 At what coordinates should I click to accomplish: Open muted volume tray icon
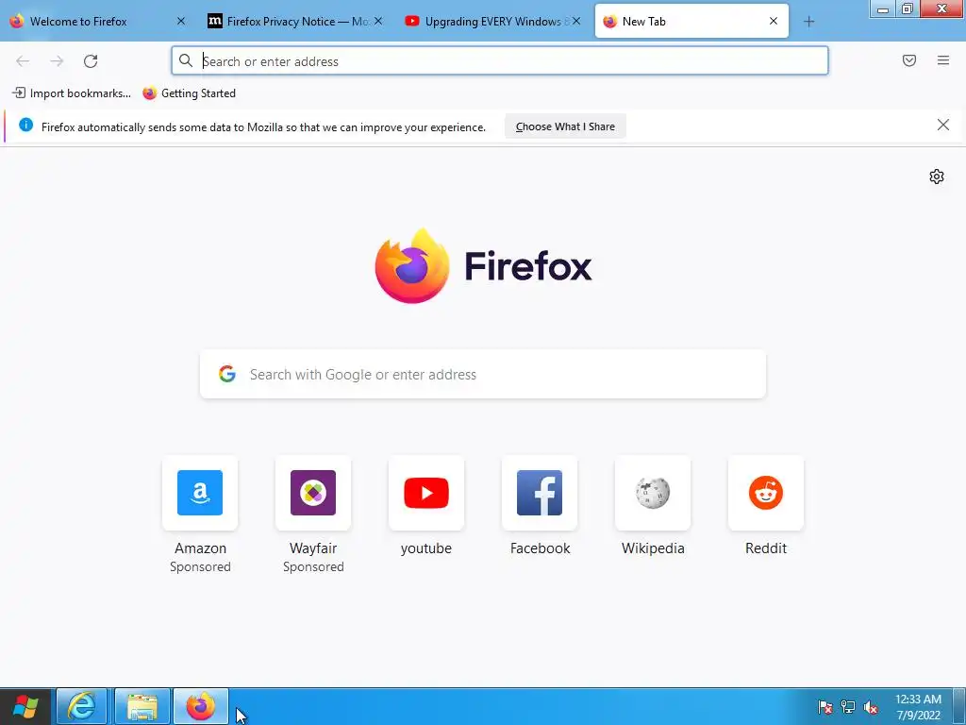871,707
